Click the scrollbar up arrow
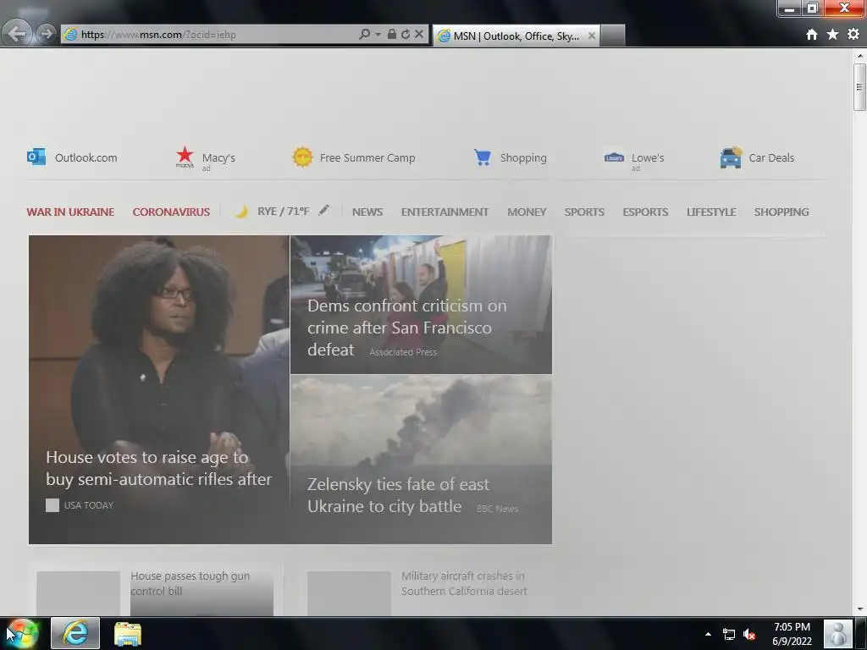Image resolution: width=867 pixels, height=650 pixels. click(859, 55)
